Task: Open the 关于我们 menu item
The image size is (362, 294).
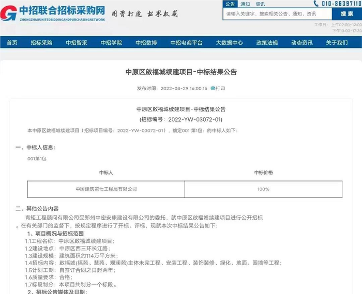Action: tap(337, 43)
